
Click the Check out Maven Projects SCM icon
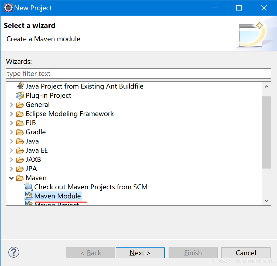pyautogui.click(x=29, y=187)
